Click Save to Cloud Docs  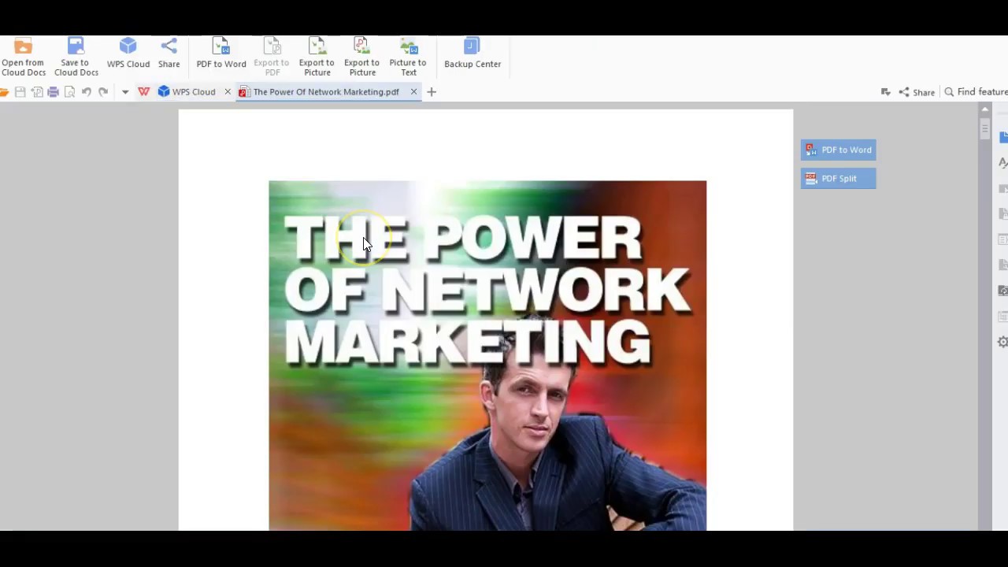(x=76, y=57)
